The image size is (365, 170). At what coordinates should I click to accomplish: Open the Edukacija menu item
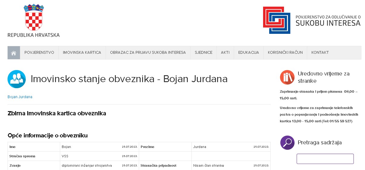pyautogui.click(x=249, y=53)
